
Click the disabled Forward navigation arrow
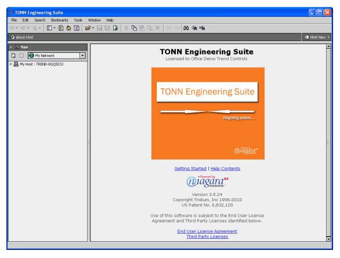(x=23, y=28)
